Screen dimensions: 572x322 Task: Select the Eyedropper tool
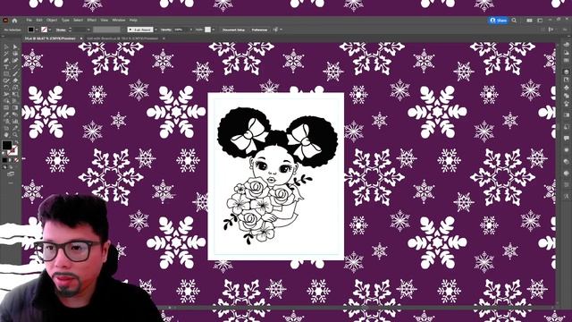coord(6,114)
